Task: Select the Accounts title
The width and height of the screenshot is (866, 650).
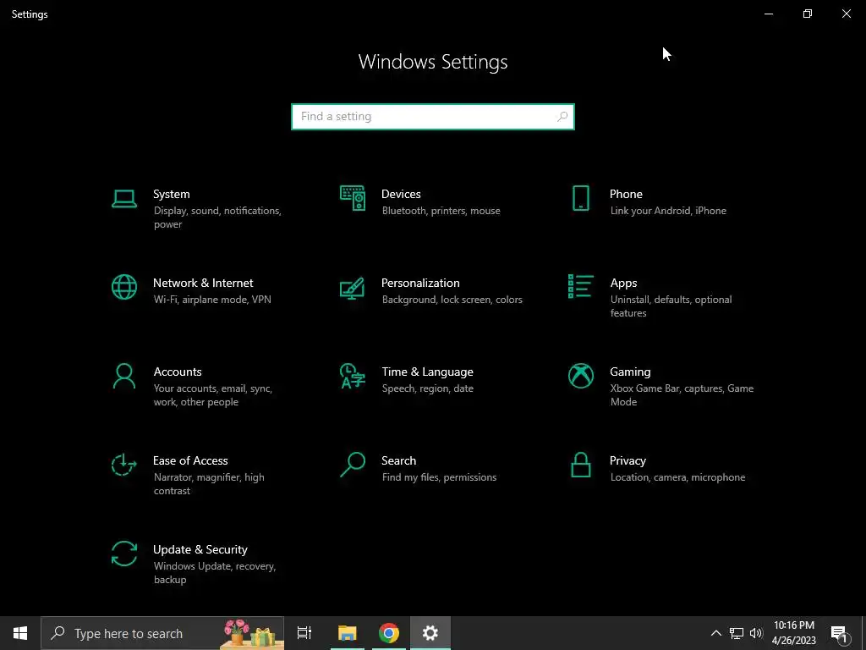Action: pyautogui.click(x=178, y=372)
